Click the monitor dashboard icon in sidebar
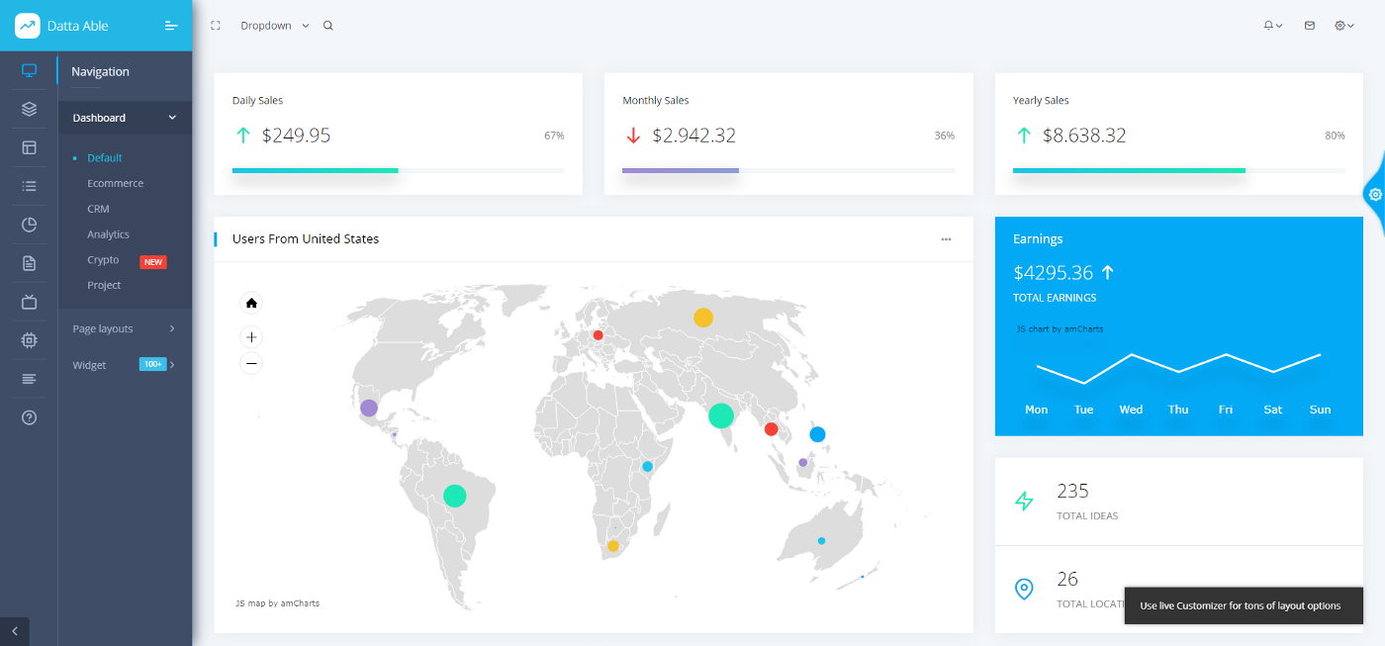 (29, 70)
